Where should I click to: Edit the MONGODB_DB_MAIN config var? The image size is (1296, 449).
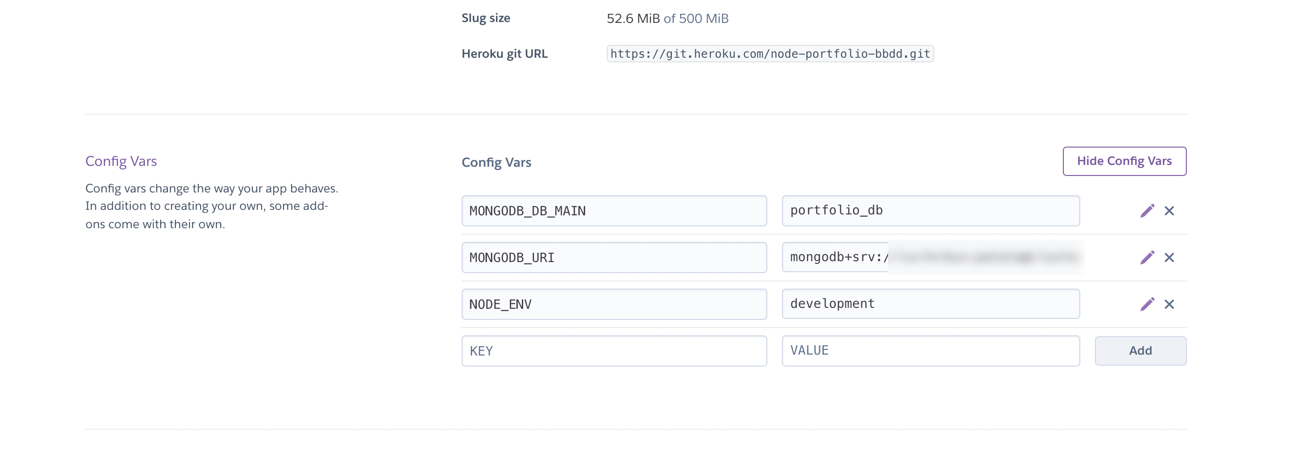(x=1149, y=210)
